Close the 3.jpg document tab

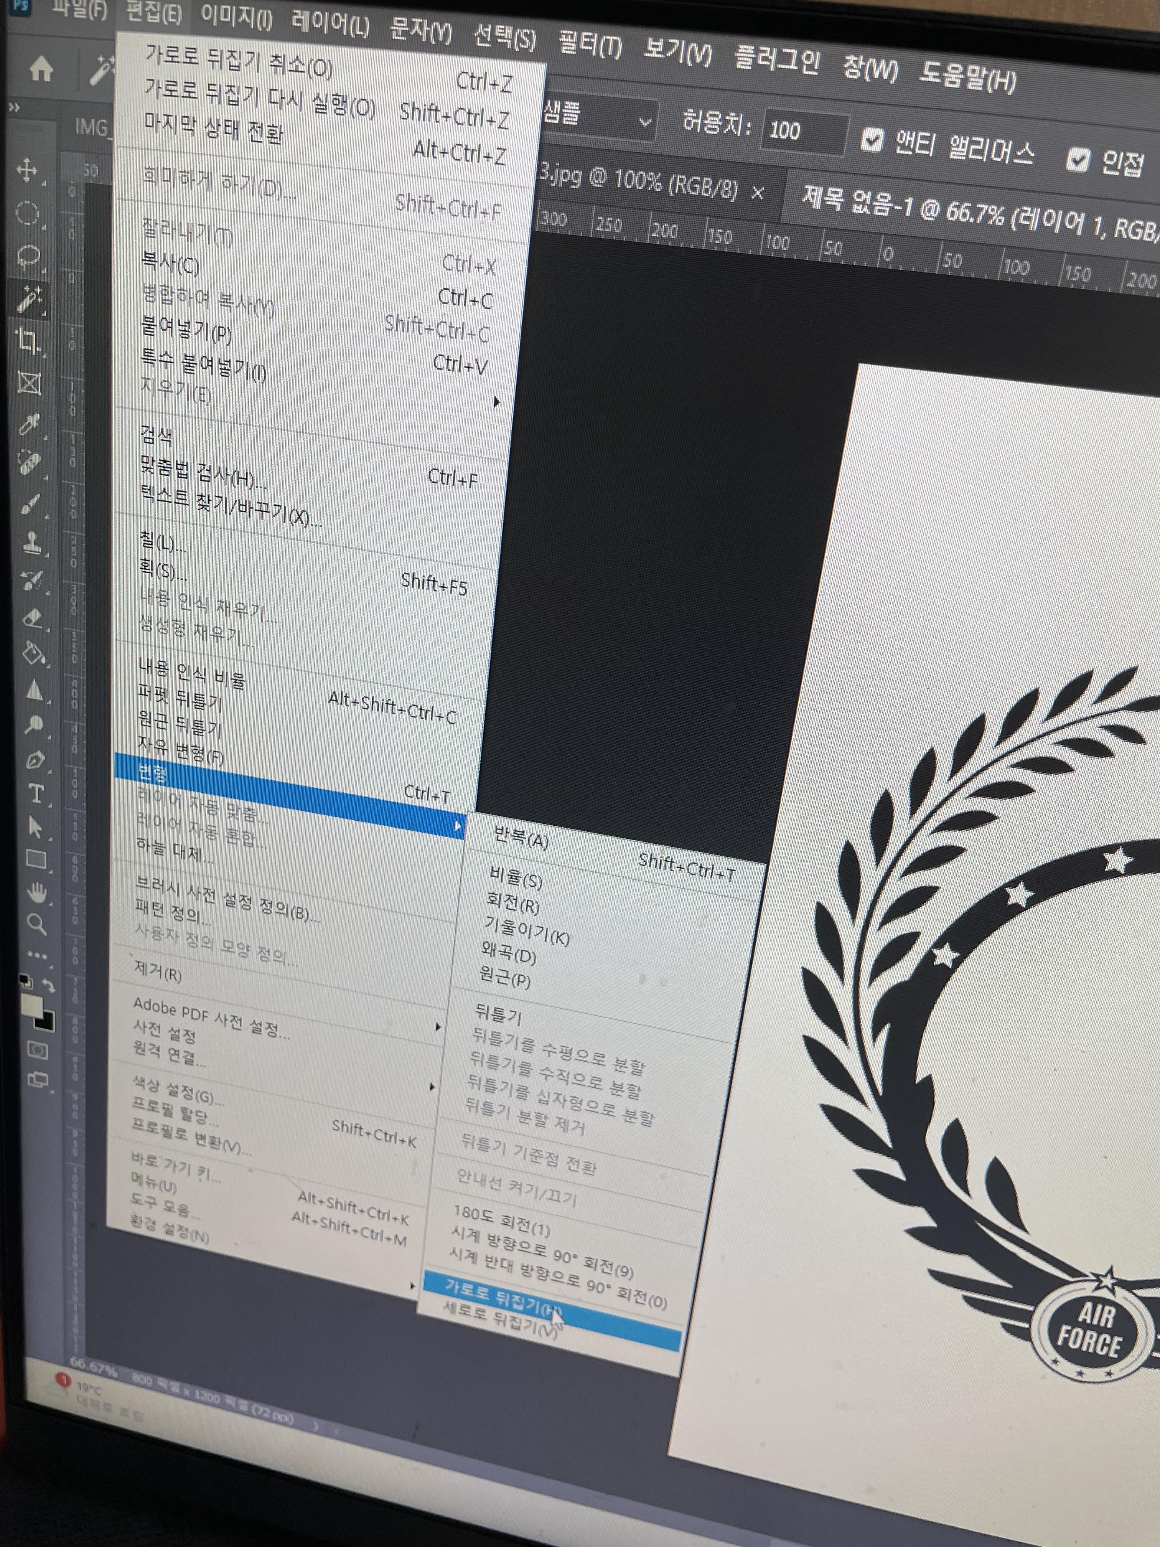(757, 192)
